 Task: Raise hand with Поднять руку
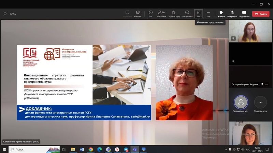174,14
